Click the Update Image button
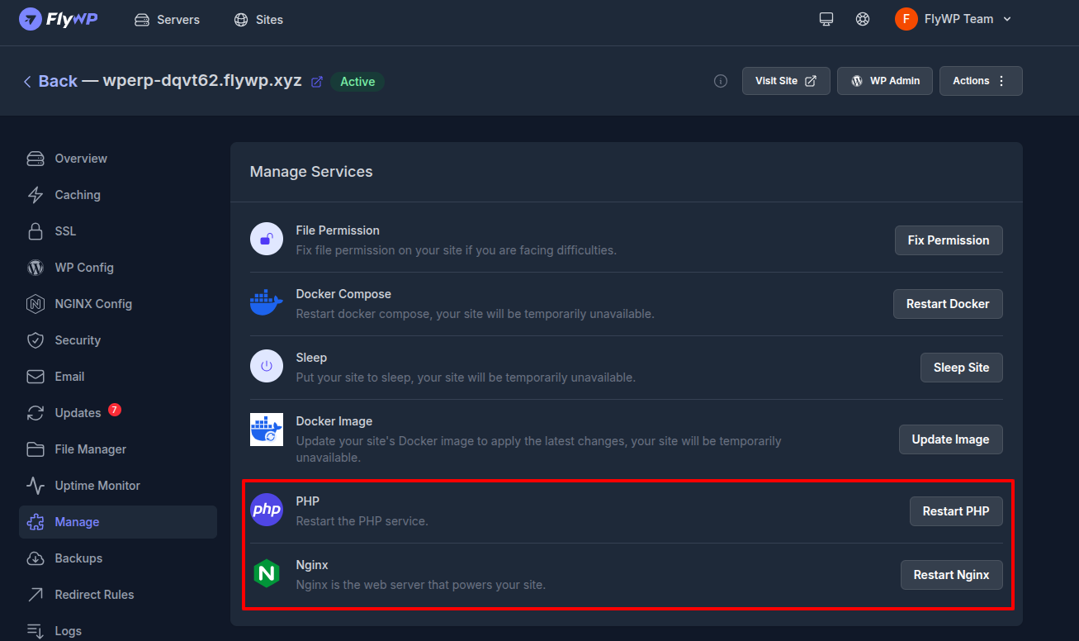 [x=951, y=439]
